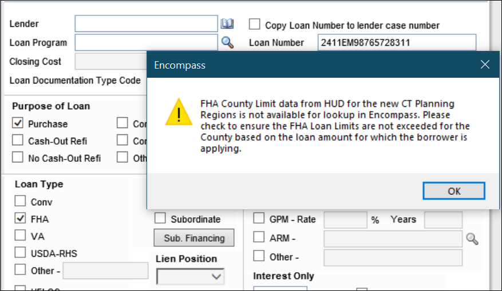502x291 pixels.
Task: Click the 'Interest Only' heading
Action: point(284,276)
